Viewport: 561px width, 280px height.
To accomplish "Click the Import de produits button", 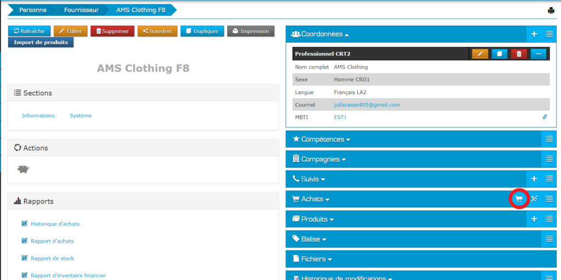I will (x=41, y=42).
